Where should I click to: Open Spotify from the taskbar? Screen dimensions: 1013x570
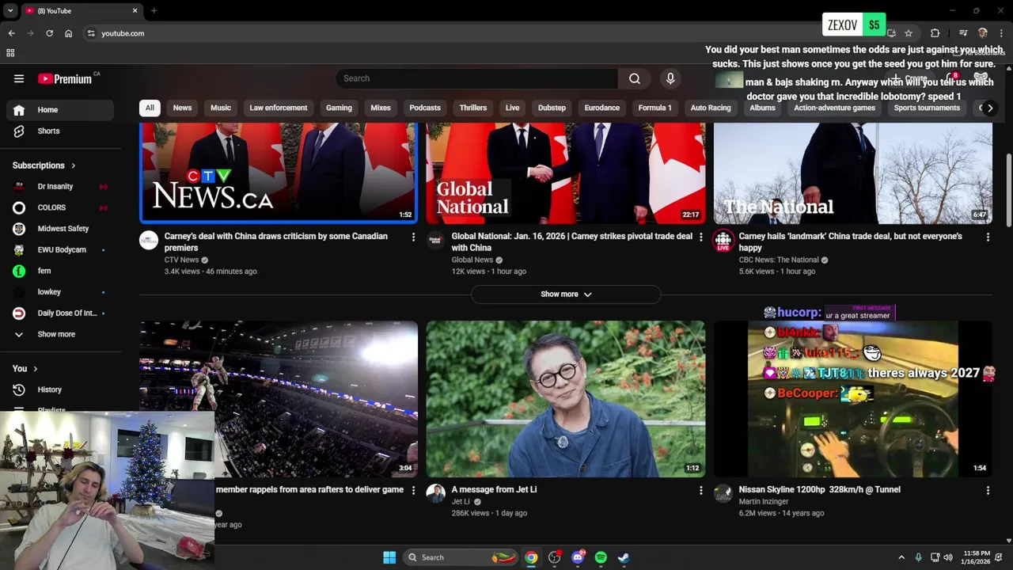601,557
